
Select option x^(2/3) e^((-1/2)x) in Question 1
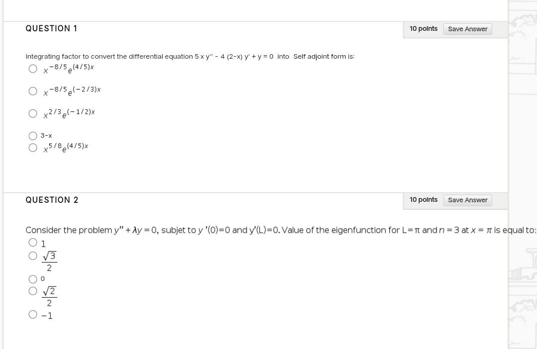point(33,113)
